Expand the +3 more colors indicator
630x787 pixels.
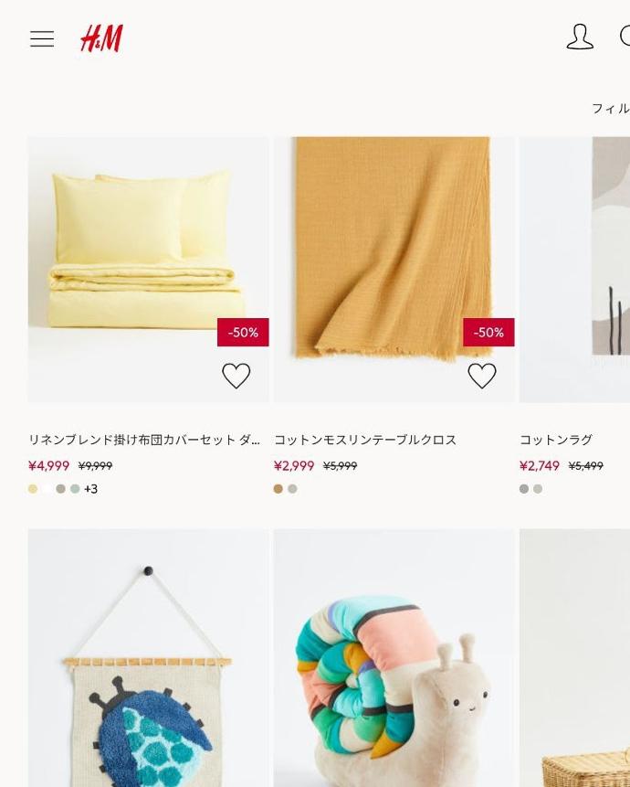point(90,489)
